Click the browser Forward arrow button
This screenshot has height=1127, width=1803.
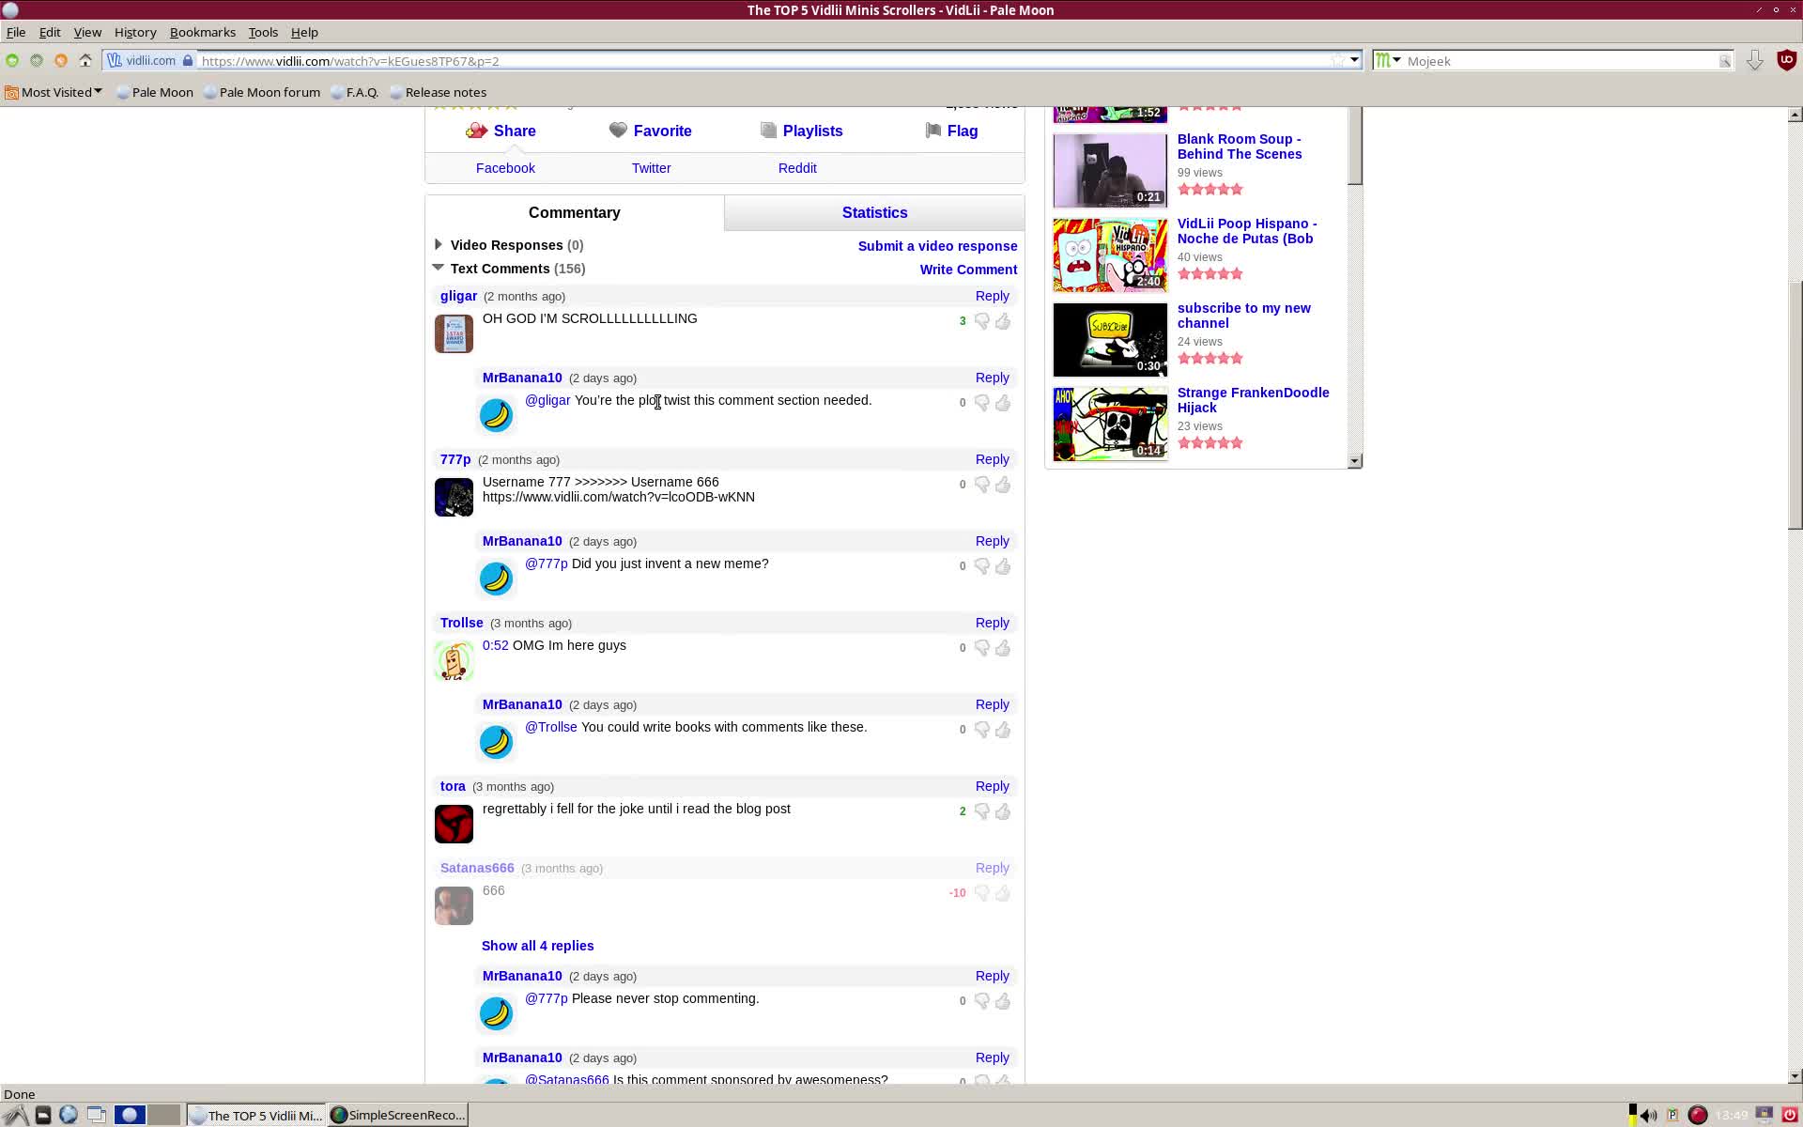point(37,60)
